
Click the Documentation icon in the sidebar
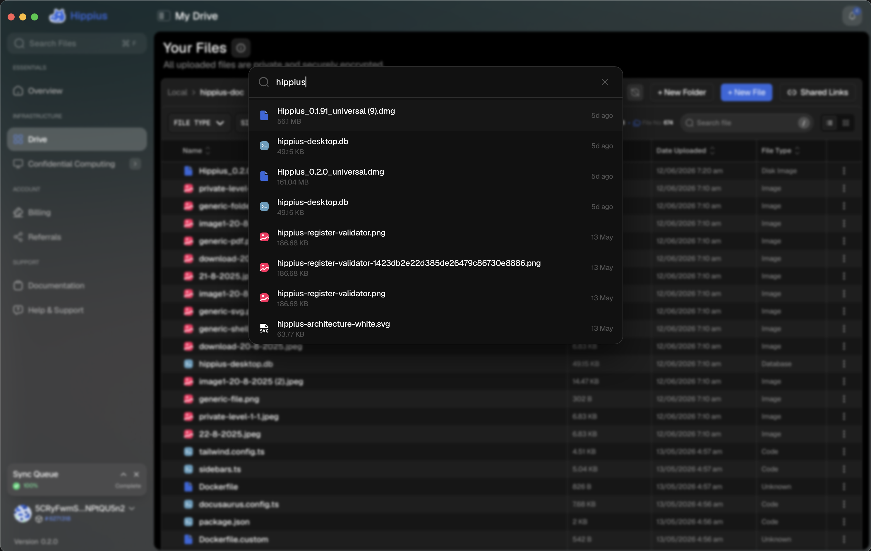[x=18, y=286]
